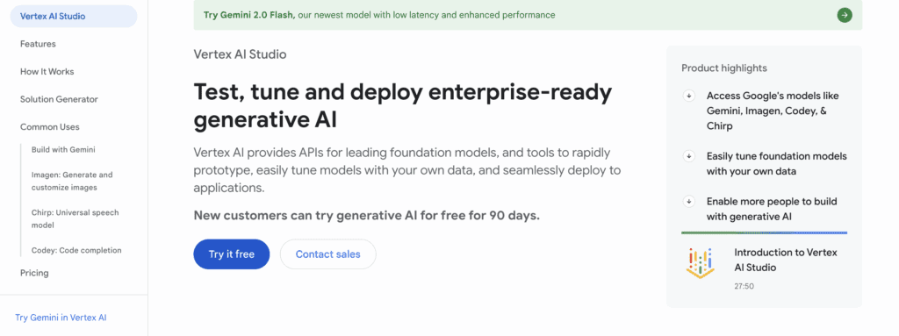Open Codey: Code completion item
899x336 pixels.
pos(76,251)
